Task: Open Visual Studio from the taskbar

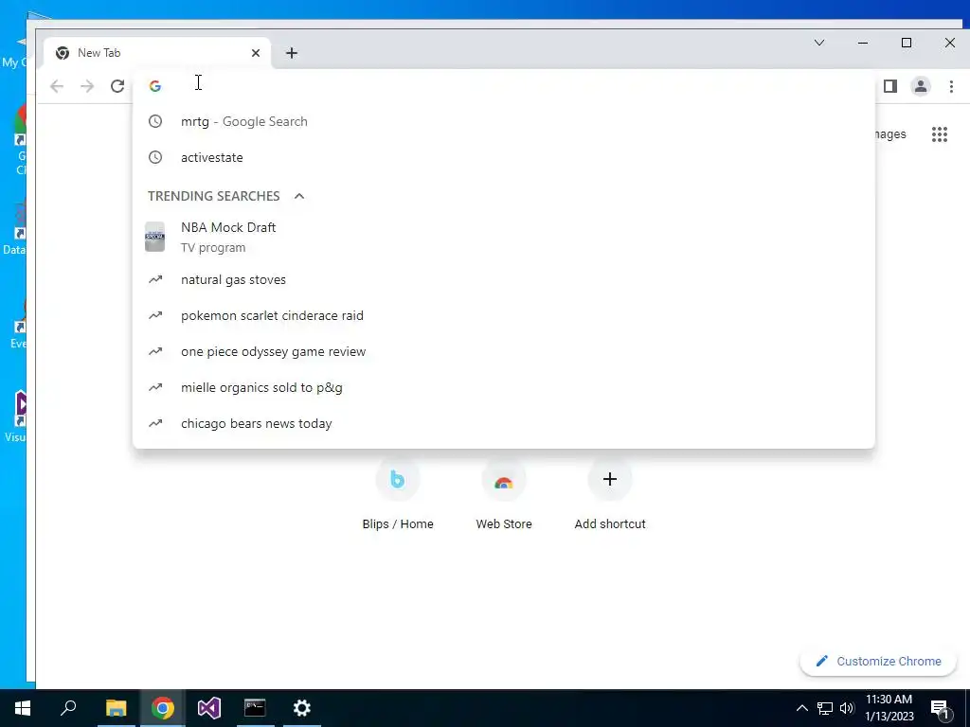Action: [x=209, y=708]
